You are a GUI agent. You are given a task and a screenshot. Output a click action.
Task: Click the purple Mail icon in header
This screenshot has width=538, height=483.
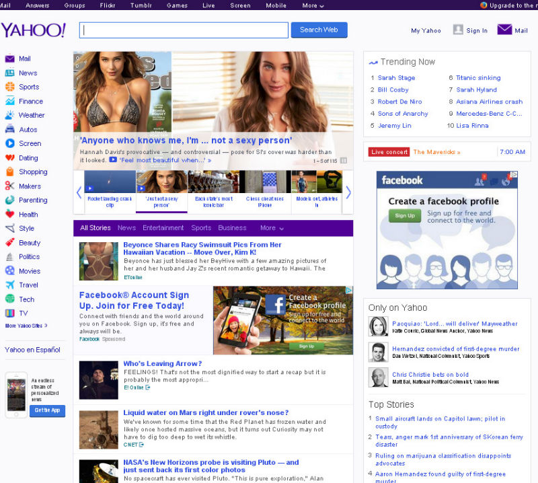pos(504,30)
